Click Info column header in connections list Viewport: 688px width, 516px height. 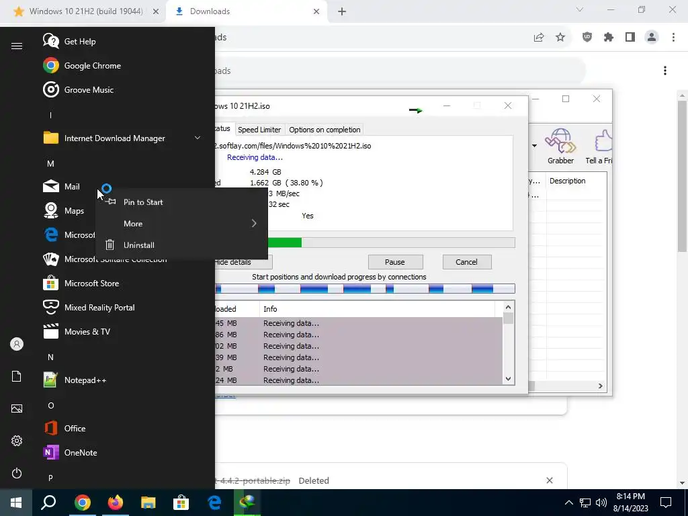[378, 309]
